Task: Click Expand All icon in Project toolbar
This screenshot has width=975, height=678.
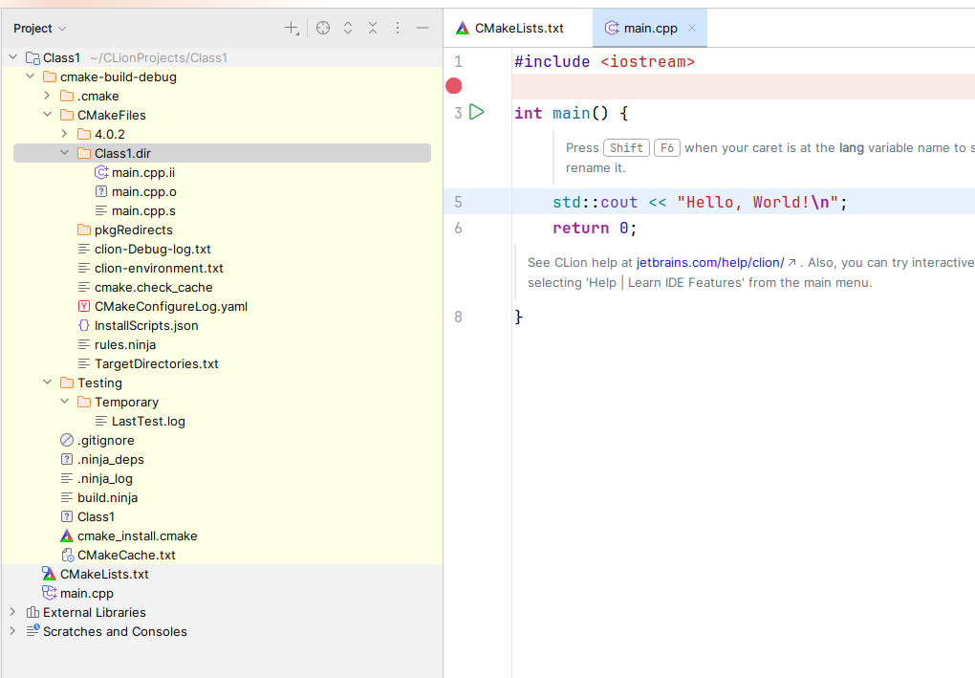Action: click(x=348, y=29)
